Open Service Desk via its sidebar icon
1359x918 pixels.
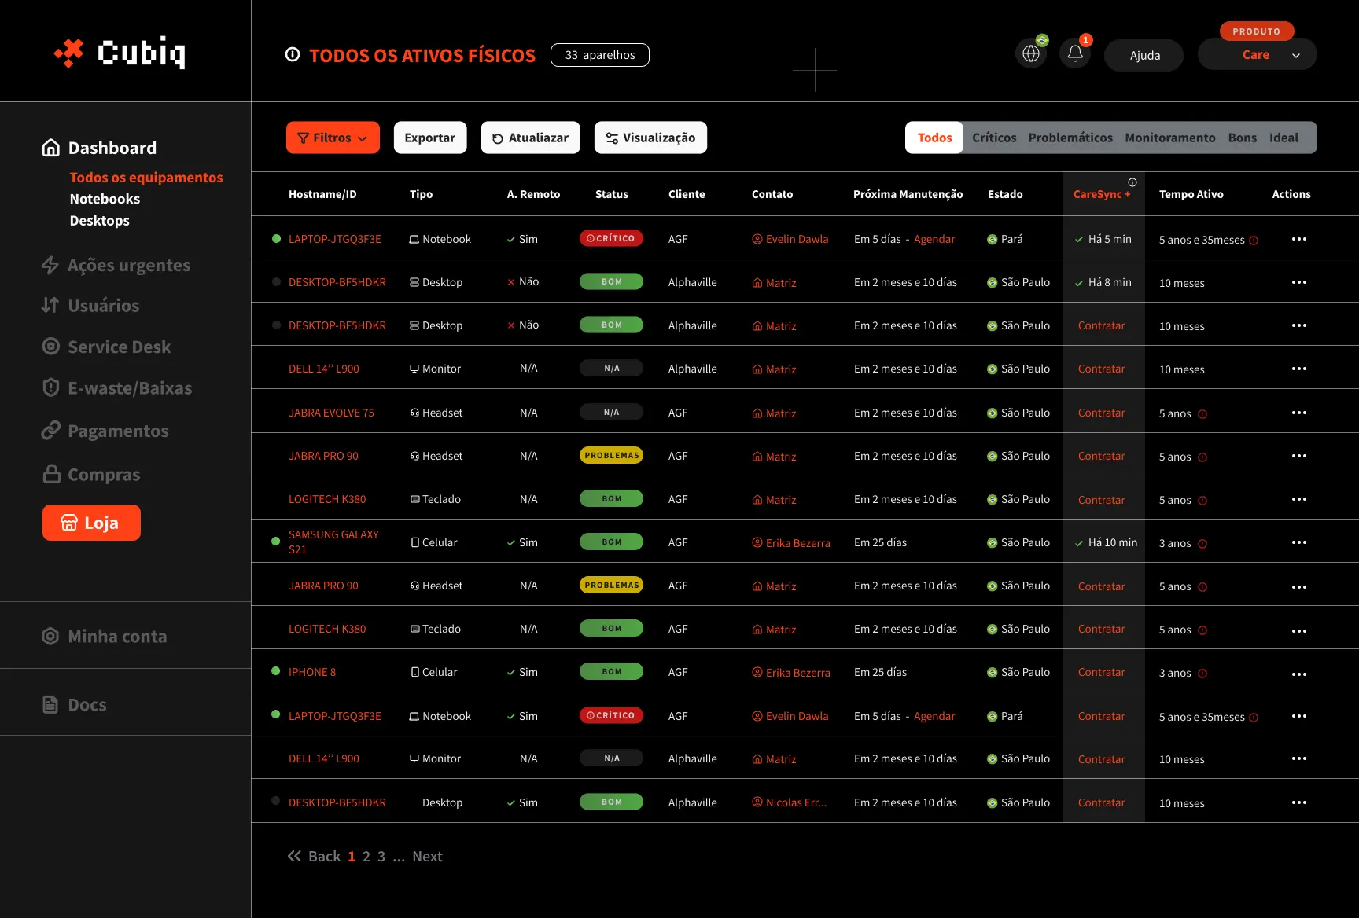pyautogui.click(x=50, y=346)
